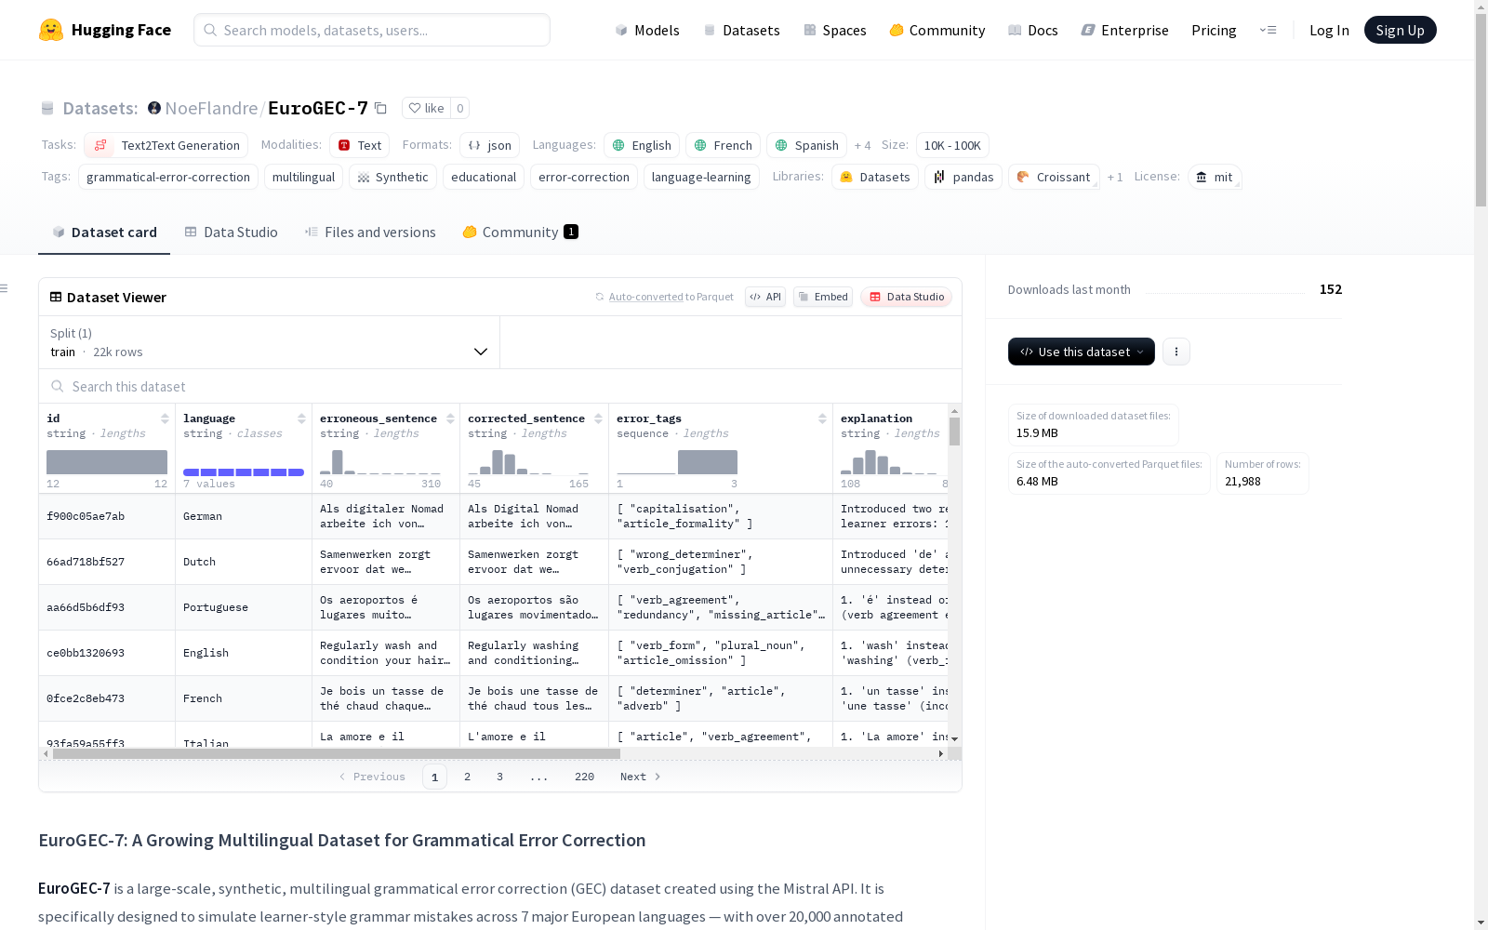Open the Synthetic tag
This screenshot has width=1488, height=930.
pos(392,177)
